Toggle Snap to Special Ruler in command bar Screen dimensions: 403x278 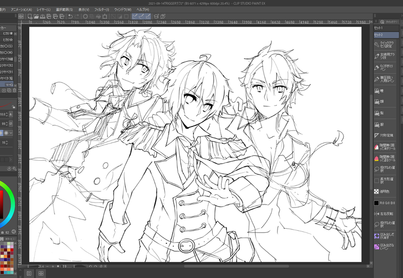pos(142,17)
